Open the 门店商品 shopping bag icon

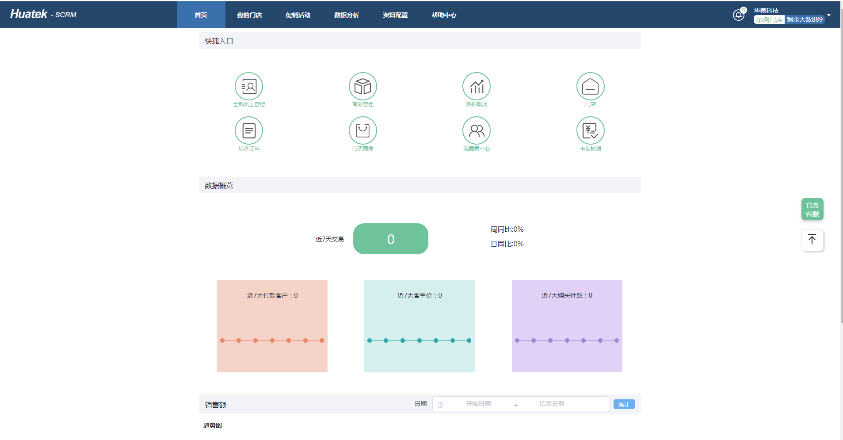pyautogui.click(x=363, y=130)
